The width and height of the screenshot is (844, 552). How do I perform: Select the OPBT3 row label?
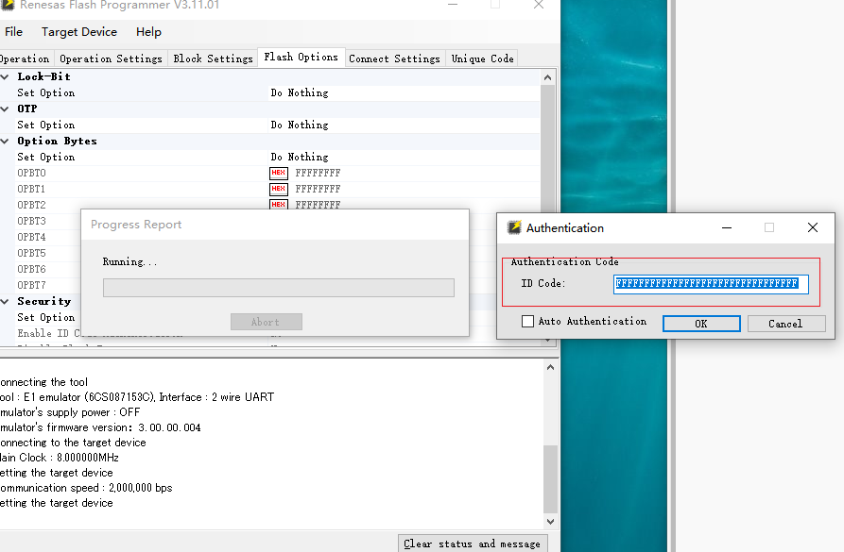tap(32, 221)
